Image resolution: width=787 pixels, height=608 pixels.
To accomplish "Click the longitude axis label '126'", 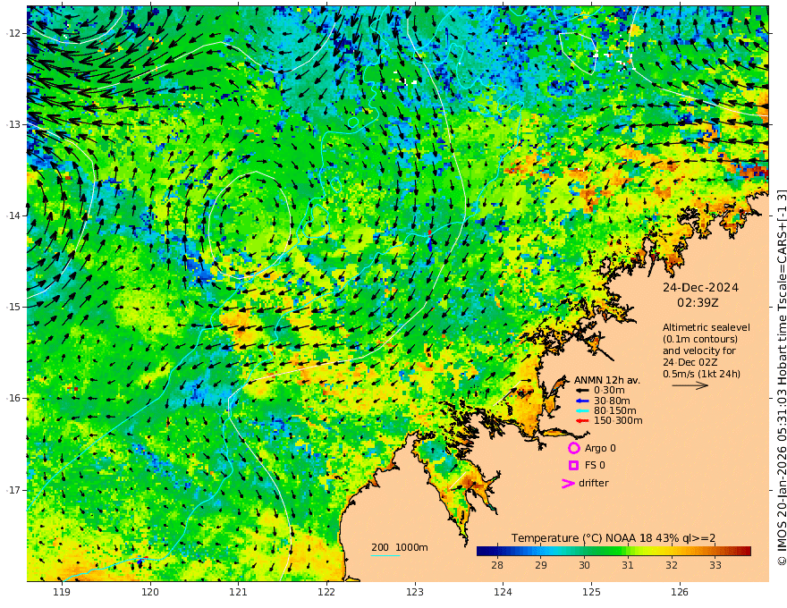I will [x=680, y=593].
